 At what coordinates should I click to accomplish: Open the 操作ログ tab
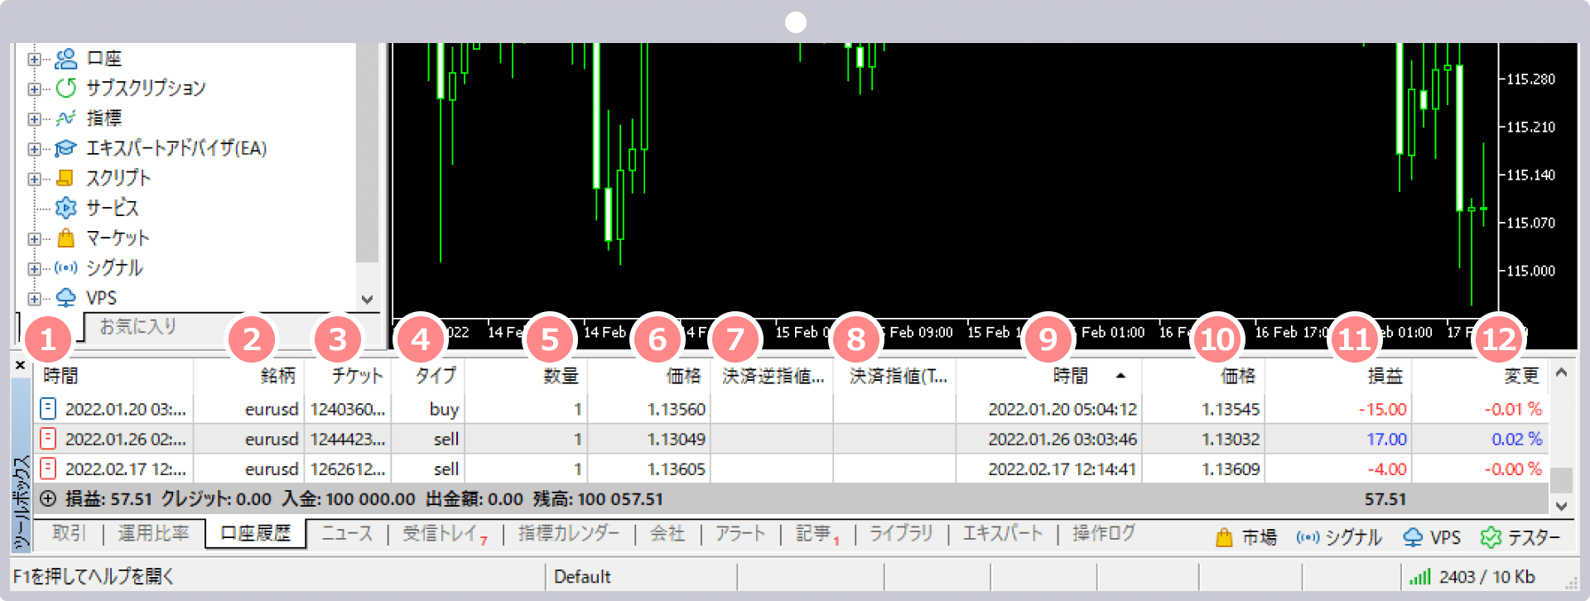coord(1104,533)
